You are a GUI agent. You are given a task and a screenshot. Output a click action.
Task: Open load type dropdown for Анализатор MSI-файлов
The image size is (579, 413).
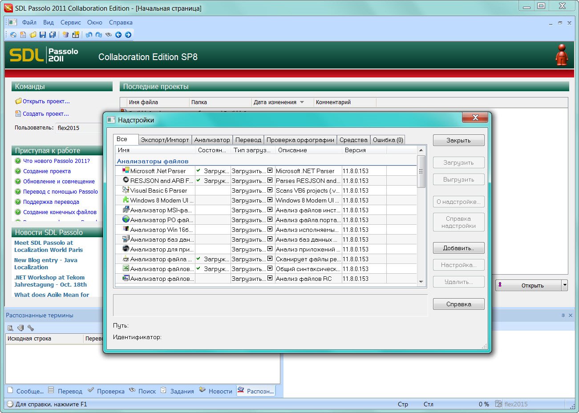(x=270, y=210)
